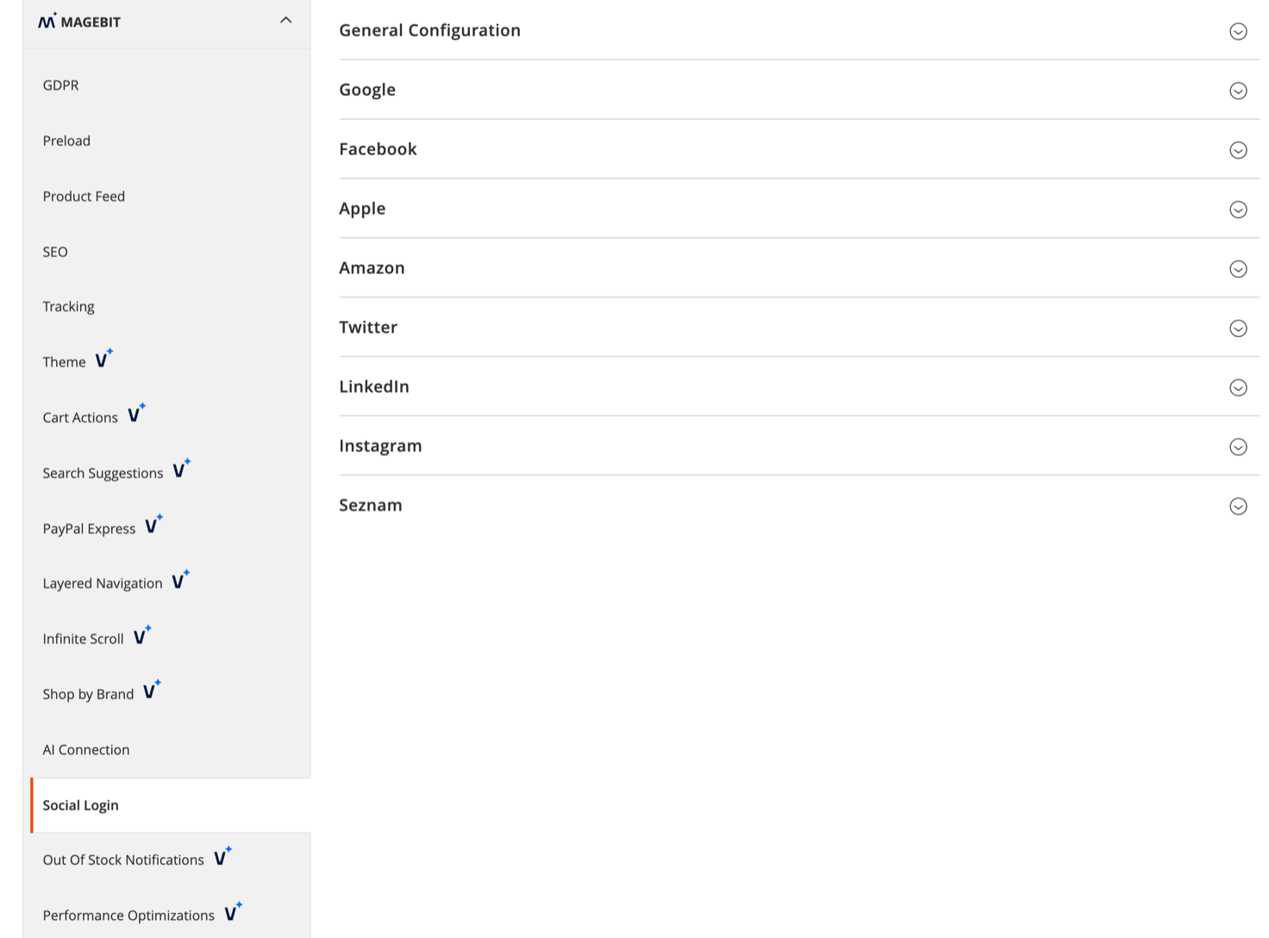Viewport: 1269px width, 938px height.
Task: Expand the Twitter section heading
Action: click(x=368, y=328)
